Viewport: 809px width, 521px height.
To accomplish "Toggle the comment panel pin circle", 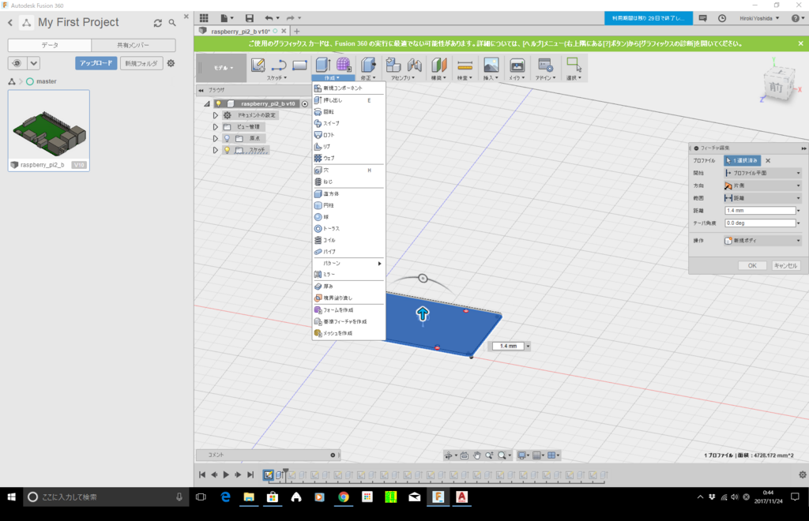I will click(333, 455).
